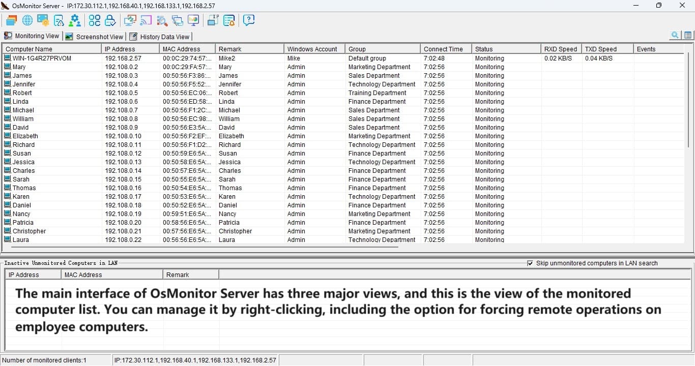Click the IP list in the status bar

point(195,360)
